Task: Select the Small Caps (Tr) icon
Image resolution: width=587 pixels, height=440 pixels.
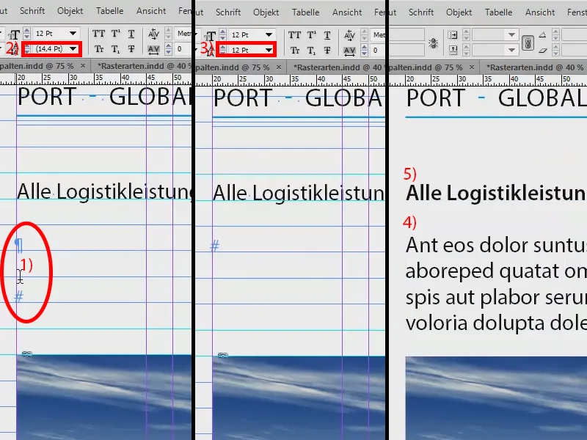Action: point(100,49)
